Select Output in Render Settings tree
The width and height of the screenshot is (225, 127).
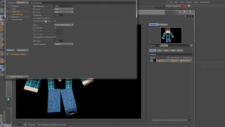[x=15, y=6]
